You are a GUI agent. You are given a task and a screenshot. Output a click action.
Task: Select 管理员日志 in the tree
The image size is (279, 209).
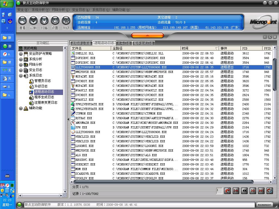[x=43, y=81]
